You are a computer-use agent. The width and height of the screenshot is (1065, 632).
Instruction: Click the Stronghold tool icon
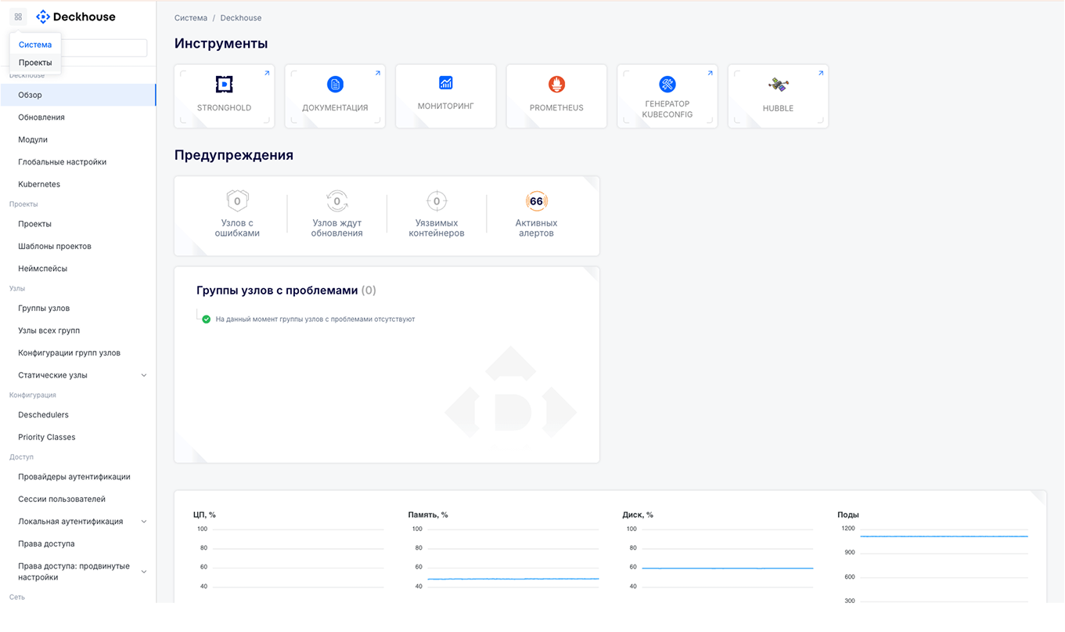[224, 85]
